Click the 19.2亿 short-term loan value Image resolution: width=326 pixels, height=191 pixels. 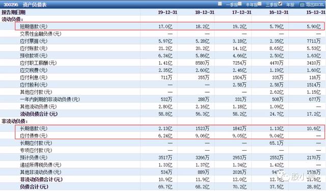tap(240, 26)
